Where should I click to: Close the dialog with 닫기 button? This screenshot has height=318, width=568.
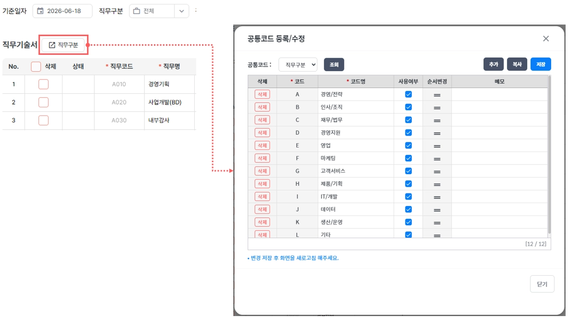click(x=542, y=284)
